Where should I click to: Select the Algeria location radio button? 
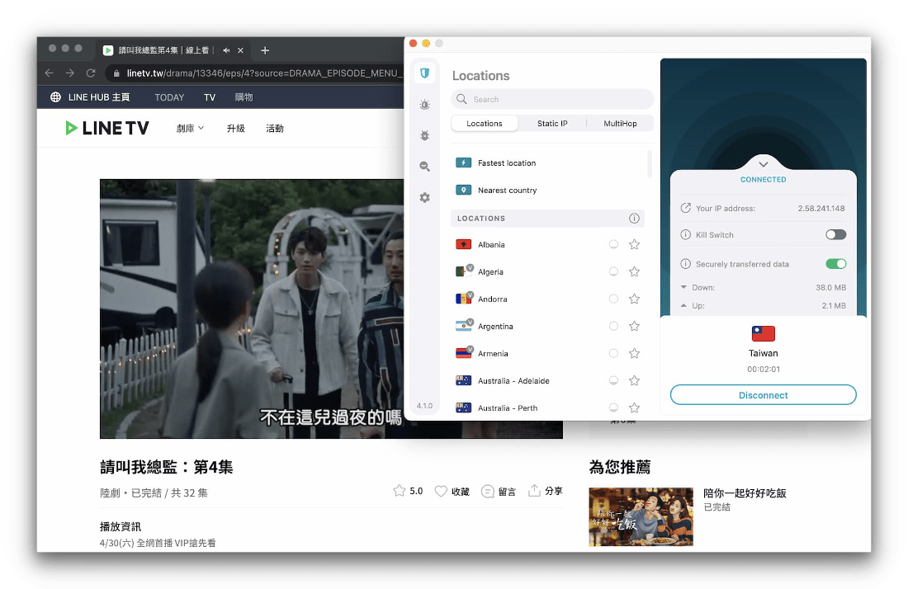tap(613, 271)
